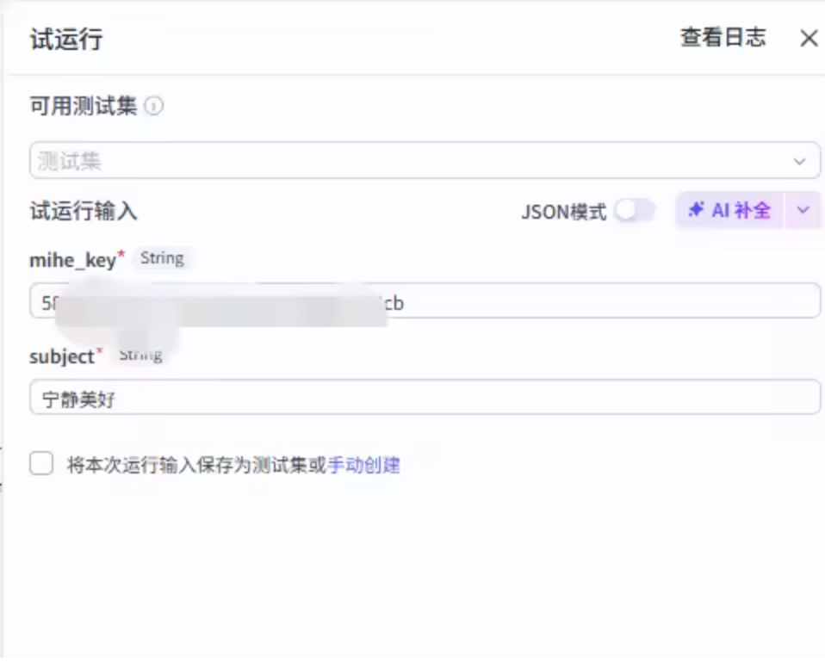Check the save run input checkbox
Image resolution: width=825 pixels, height=668 pixels.
point(41,465)
